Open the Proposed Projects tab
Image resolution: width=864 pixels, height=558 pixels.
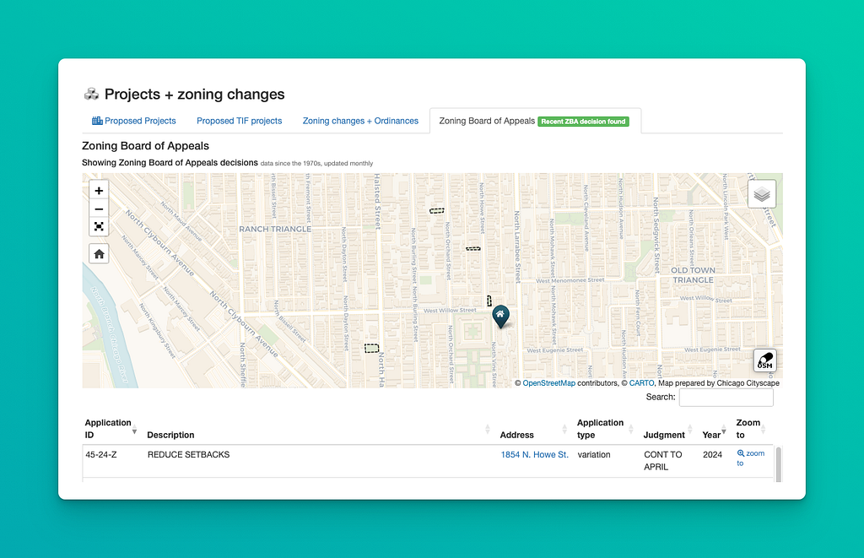[134, 121]
